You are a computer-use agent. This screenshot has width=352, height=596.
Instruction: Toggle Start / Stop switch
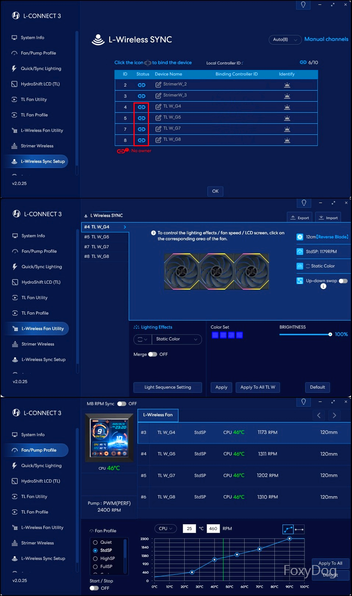coord(94,588)
